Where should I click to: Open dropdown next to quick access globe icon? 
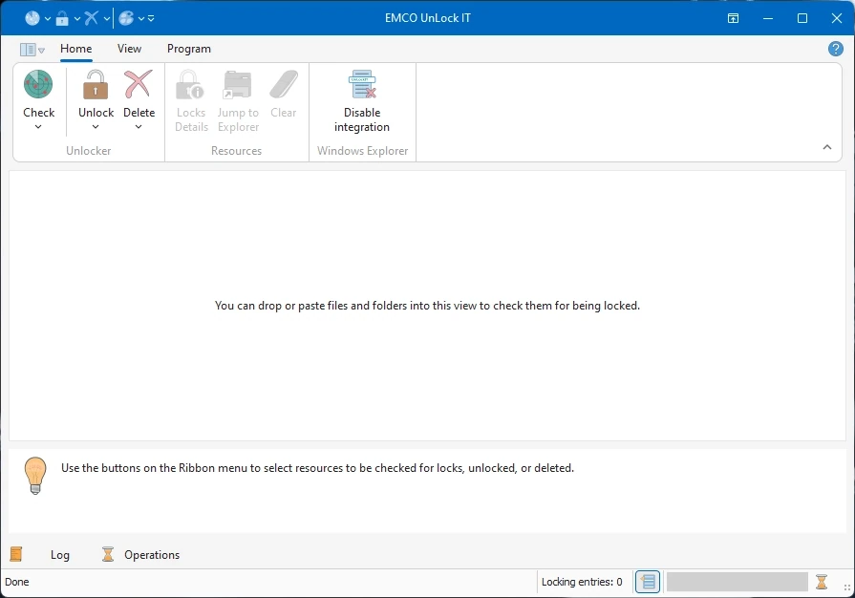(x=140, y=18)
